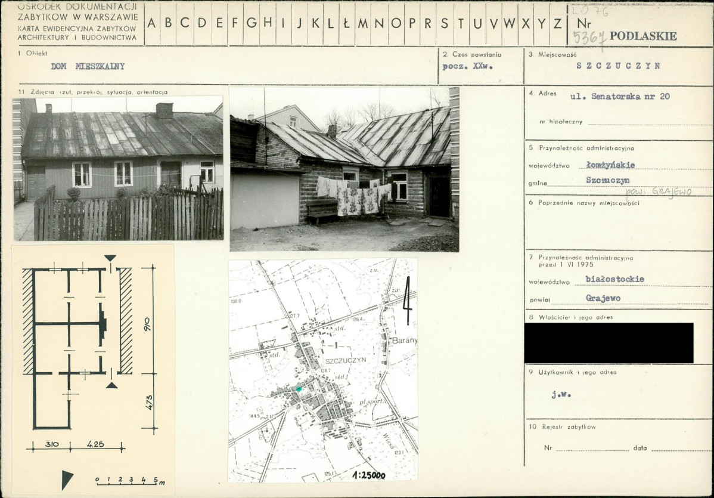Click the bottom entrance triangle on floor plan
The image size is (714, 498).
point(111,385)
